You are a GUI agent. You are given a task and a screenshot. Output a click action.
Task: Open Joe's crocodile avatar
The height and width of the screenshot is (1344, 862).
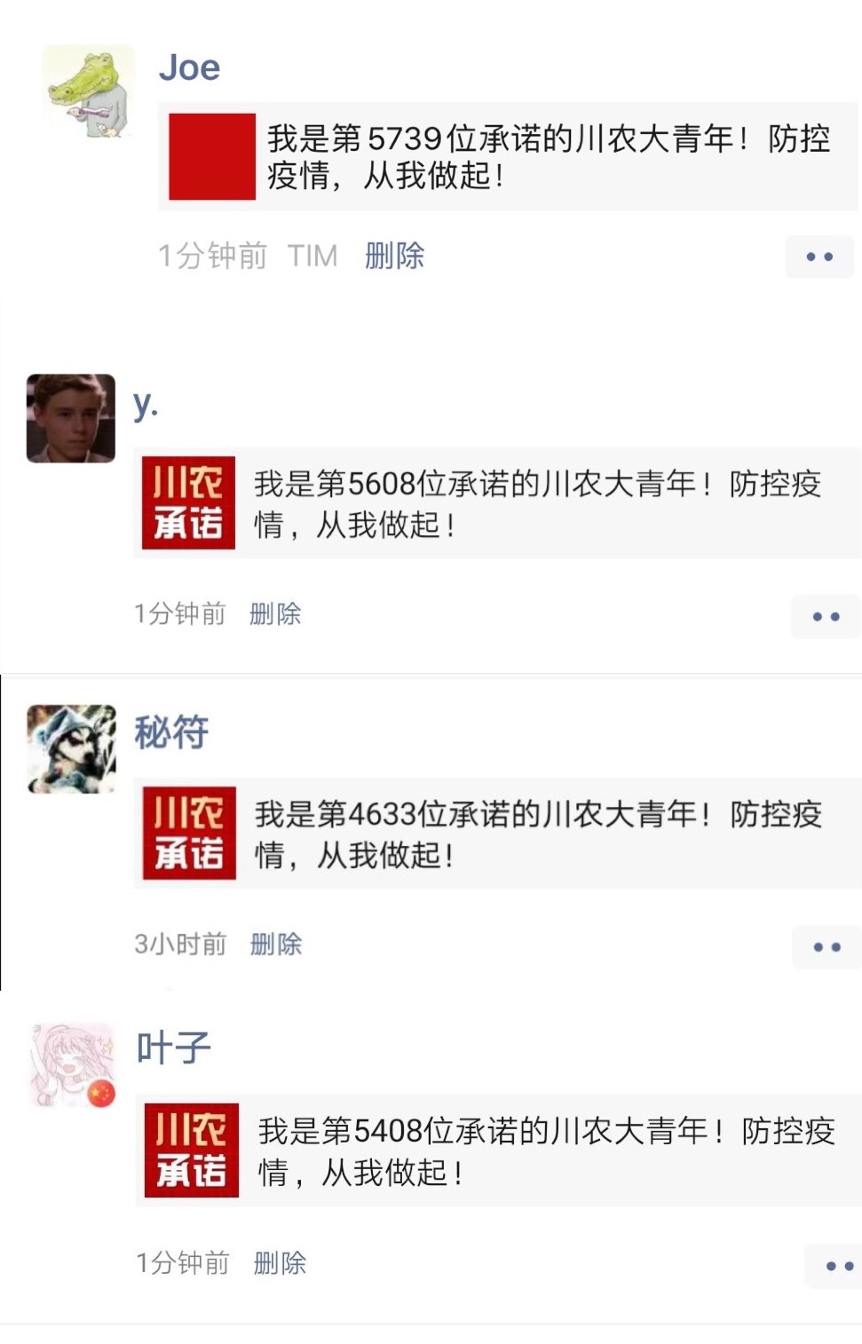point(89,91)
